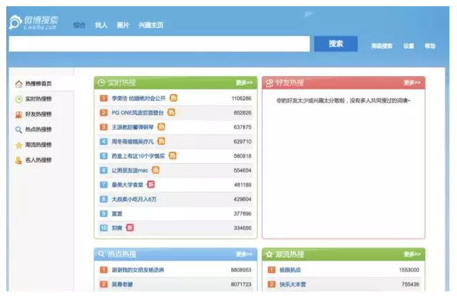Expand 更多>> in the 潮流热搜 panel

click(x=412, y=254)
